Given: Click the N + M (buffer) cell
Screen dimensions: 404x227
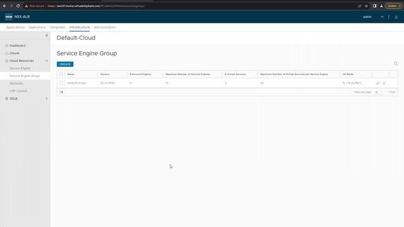Looking at the screenshot, I should [352, 83].
